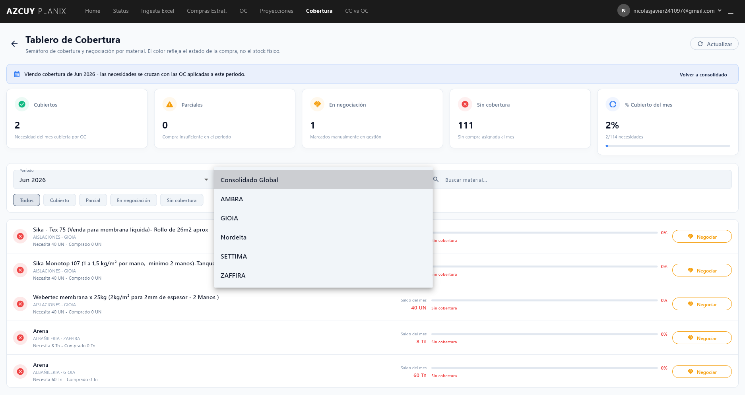
Task: Click the back arrow beside Tablero de Cobertura
Action: click(x=14, y=44)
